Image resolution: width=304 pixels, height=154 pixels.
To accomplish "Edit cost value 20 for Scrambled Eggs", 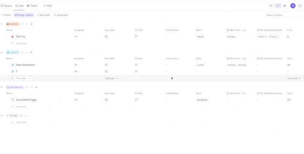I will (x=289, y=100).
